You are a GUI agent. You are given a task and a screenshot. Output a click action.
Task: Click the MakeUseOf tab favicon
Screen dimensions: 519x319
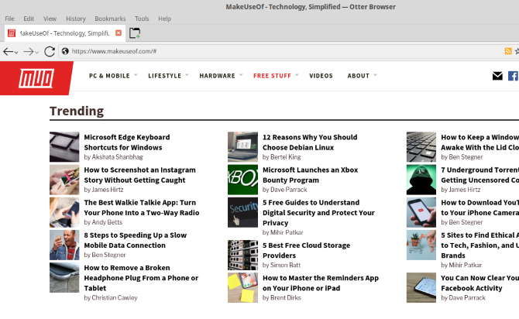12,33
